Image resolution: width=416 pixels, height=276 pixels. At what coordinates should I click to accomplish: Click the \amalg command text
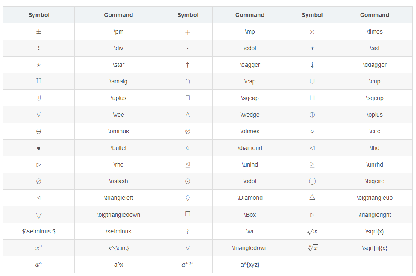pos(118,81)
